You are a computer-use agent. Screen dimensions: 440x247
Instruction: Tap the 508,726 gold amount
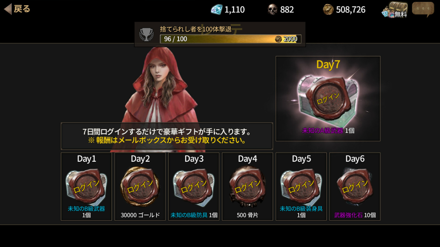tap(351, 10)
